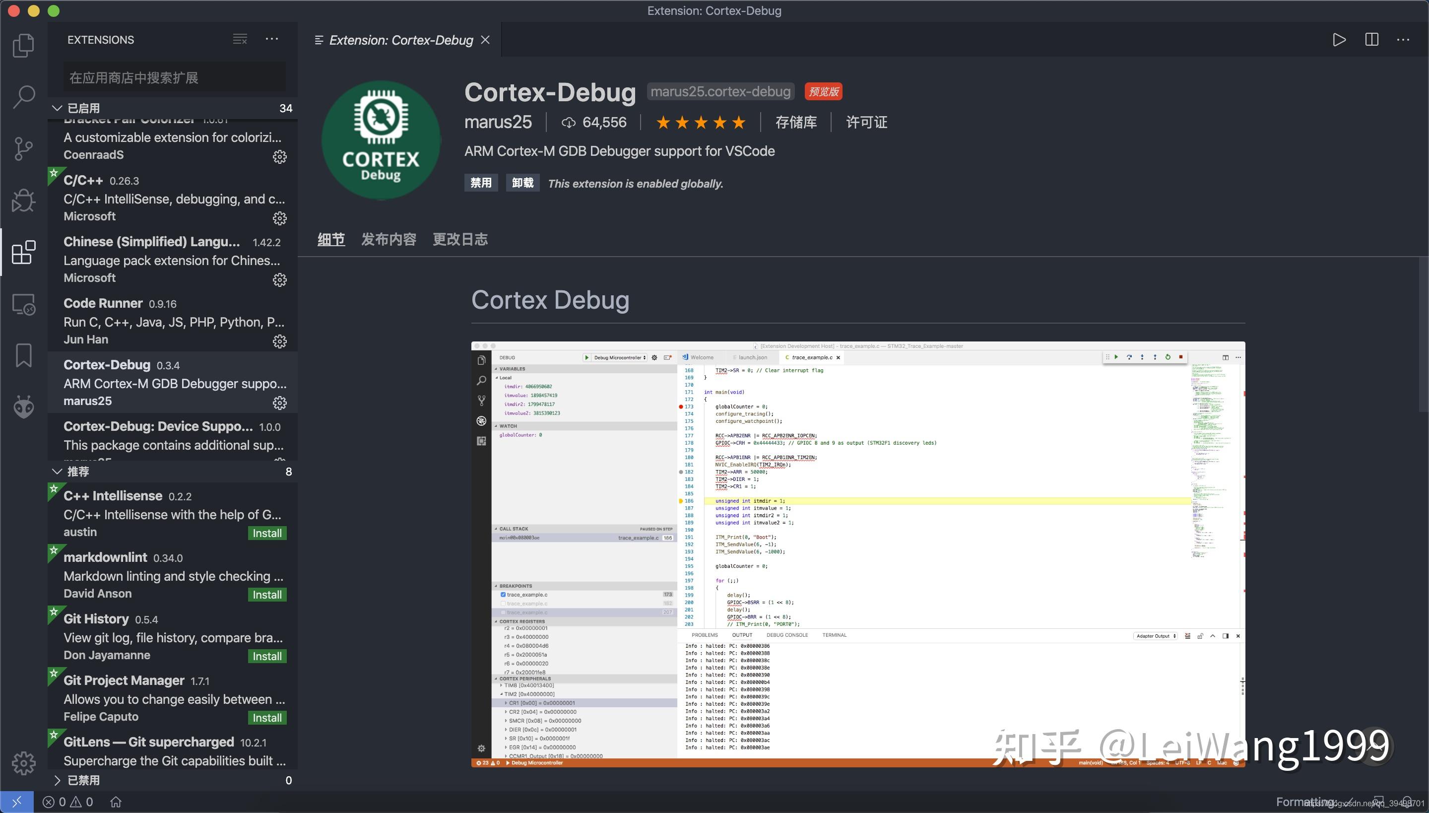
Task: Open the Bookmarks activity bar icon
Action: click(x=23, y=355)
